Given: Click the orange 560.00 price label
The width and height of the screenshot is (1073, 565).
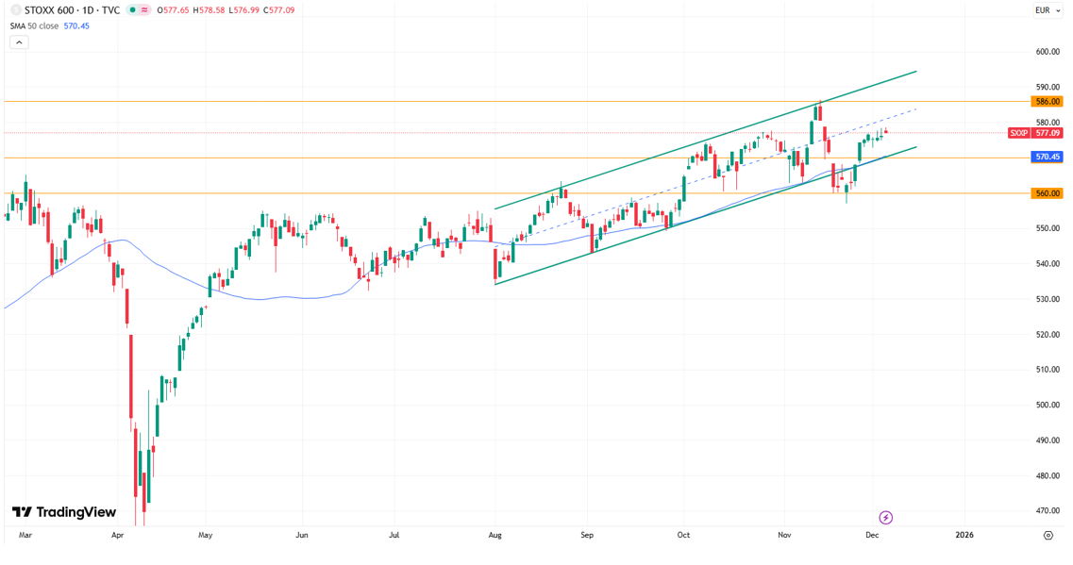Looking at the screenshot, I should click(x=1048, y=193).
